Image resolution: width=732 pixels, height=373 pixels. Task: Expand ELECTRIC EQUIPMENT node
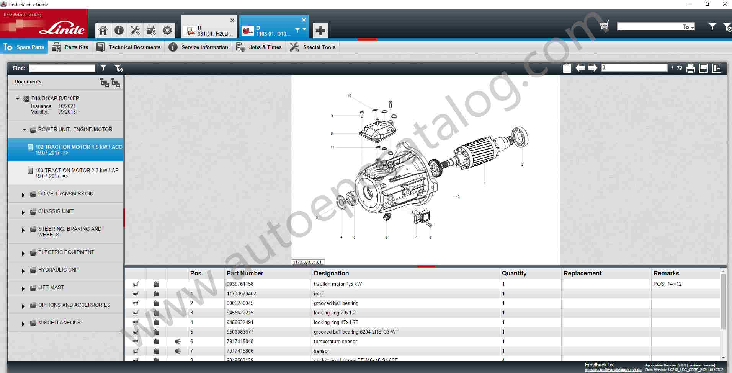23,253
